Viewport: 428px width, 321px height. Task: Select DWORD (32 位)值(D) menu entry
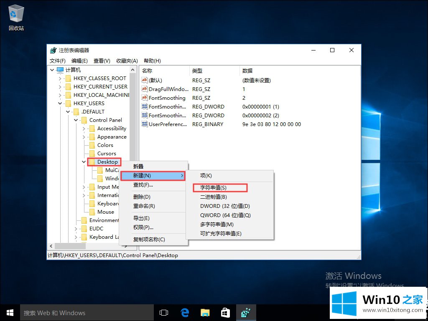[225, 206]
